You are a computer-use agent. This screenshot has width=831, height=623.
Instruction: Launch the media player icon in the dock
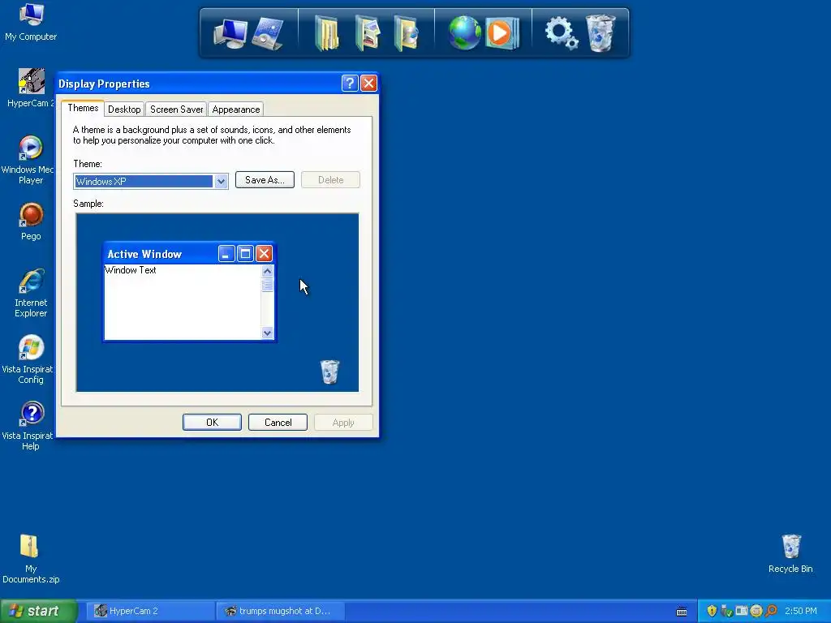[x=502, y=32]
